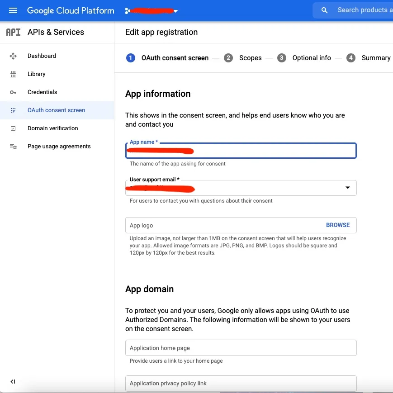Go to the Optional info step
Image resolution: width=393 pixels, height=393 pixels.
[312, 58]
